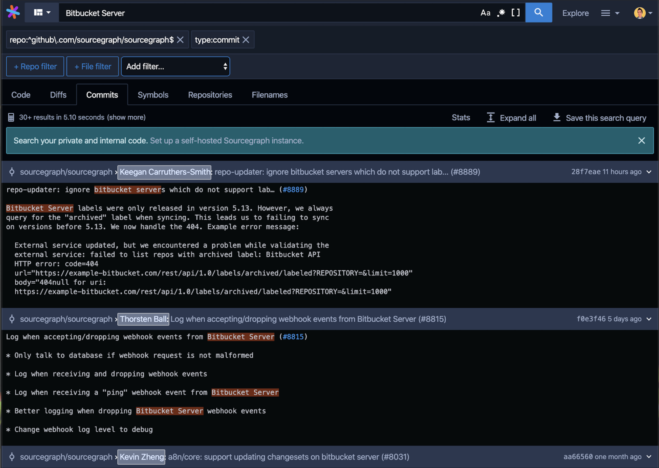Image resolution: width=659 pixels, height=468 pixels.
Task: Open the Add filter combo box
Action: 175,66
